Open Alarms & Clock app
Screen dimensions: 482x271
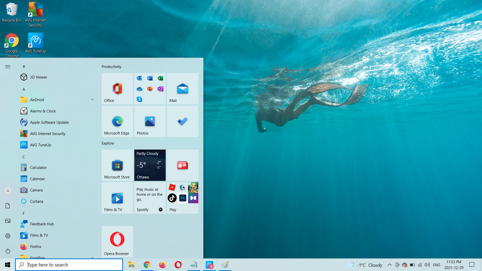pyautogui.click(x=58, y=111)
